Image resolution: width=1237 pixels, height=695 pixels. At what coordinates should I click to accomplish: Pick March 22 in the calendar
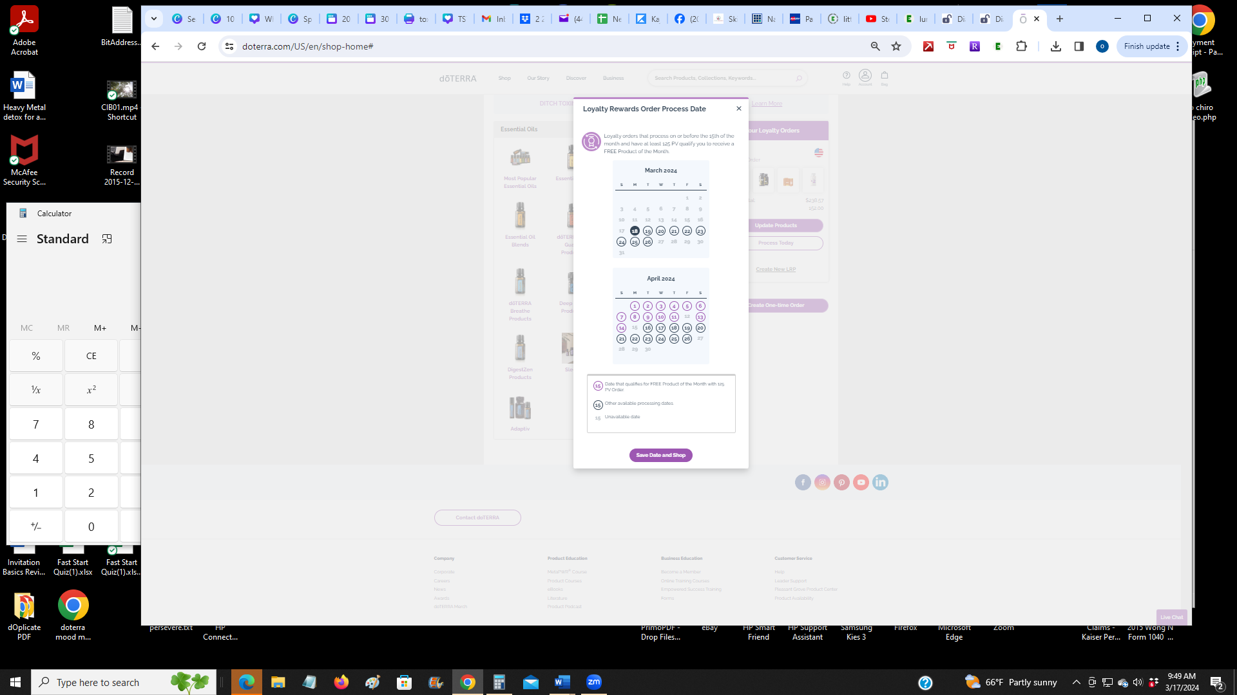point(687,231)
